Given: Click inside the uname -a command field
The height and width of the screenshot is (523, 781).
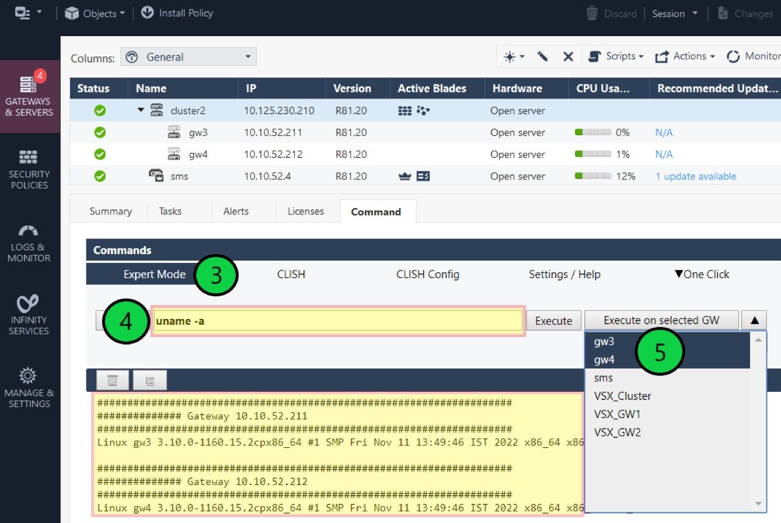Looking at the screenshot, I should click(x=337, y=320).
